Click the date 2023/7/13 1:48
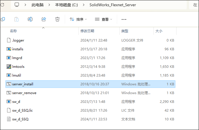 tap(93, 102)
